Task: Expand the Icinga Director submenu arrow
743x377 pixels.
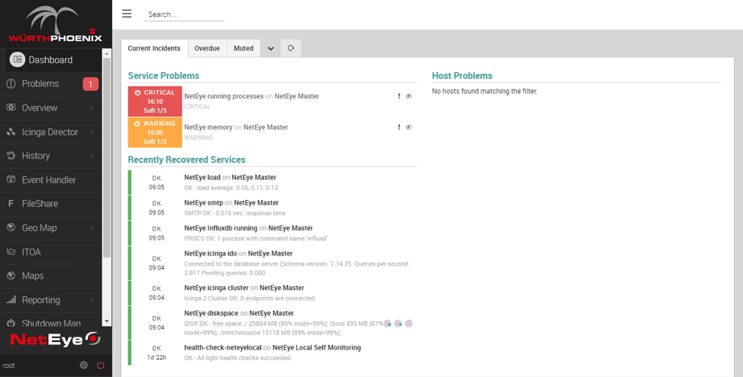Action: [x=92, y=133]
